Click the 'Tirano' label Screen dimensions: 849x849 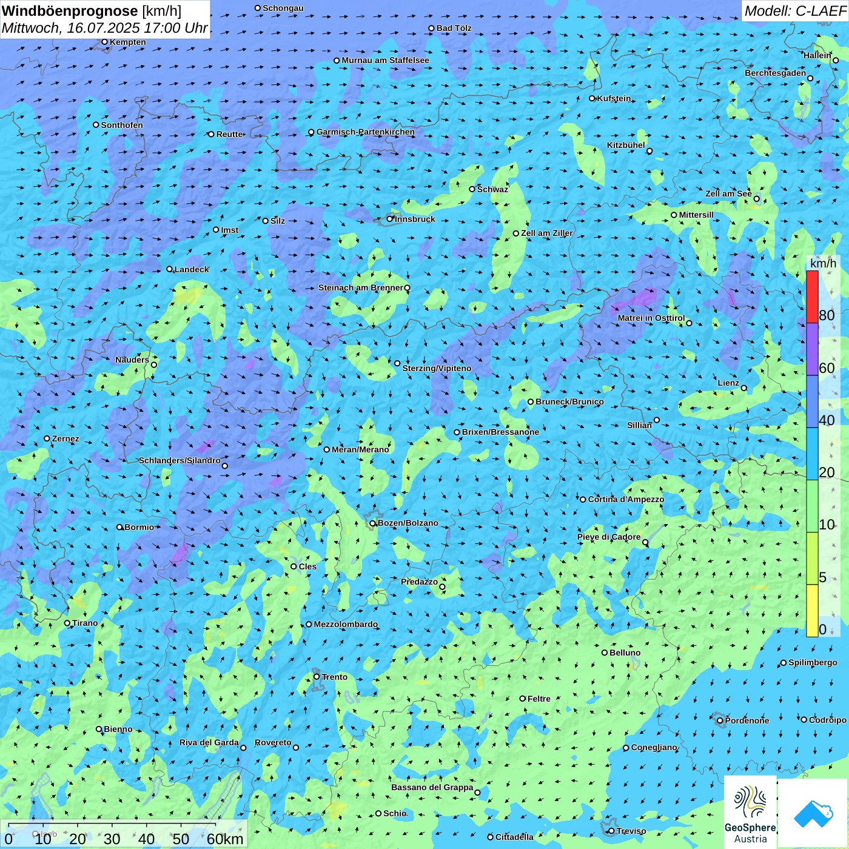85,623
